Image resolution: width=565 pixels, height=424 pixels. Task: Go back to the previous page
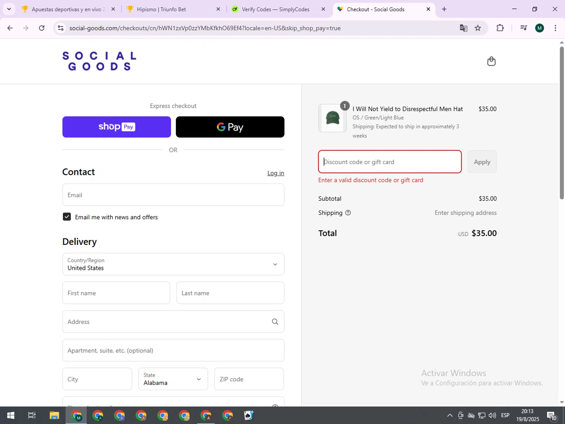coord(10,28)
